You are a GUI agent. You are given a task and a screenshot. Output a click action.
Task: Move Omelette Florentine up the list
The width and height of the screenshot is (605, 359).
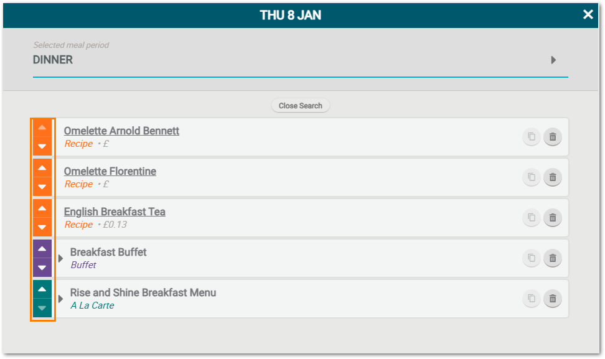click(x=42, y=167)
